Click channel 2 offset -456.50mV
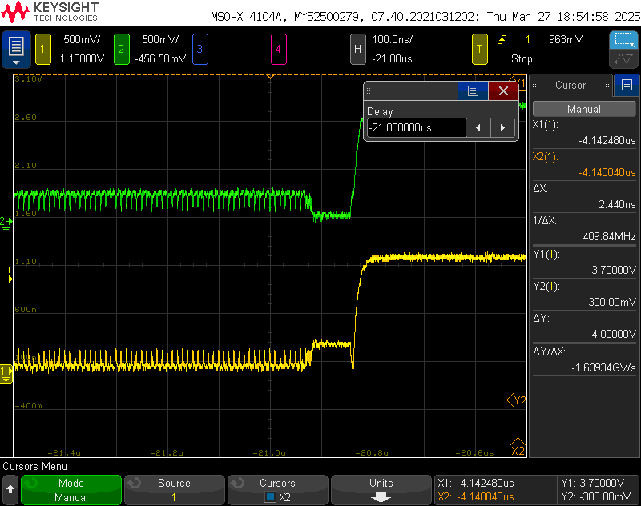Image resolution: width=641 pixels, height=506 pixels. [x=160, y=58]
